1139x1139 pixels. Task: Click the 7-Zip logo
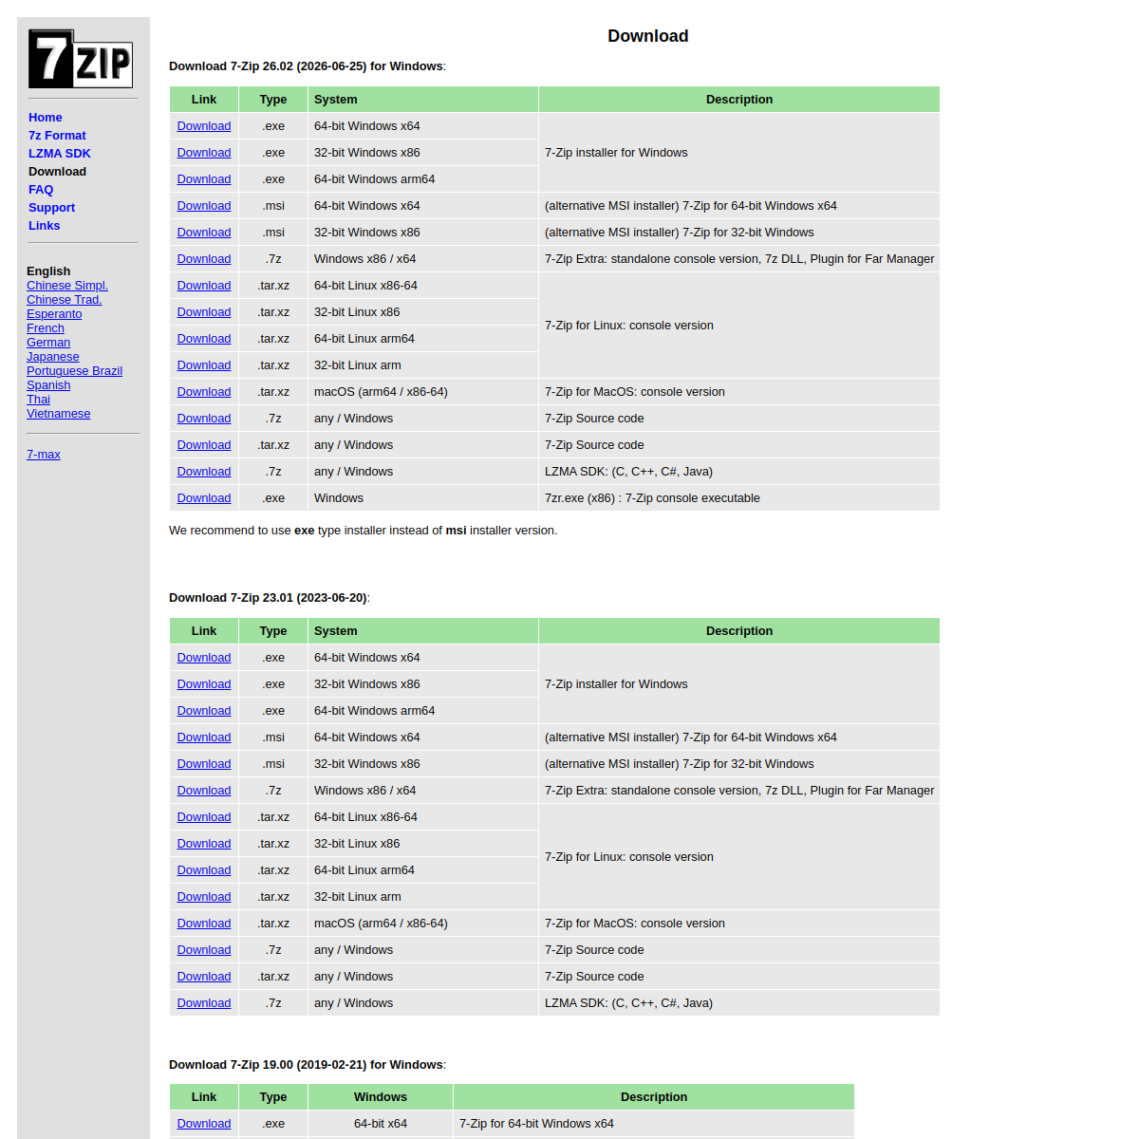click(81, 59)
